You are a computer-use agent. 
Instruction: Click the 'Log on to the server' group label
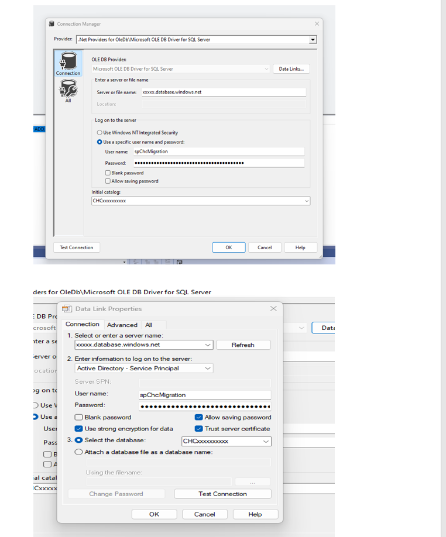(x=116, y=120)
